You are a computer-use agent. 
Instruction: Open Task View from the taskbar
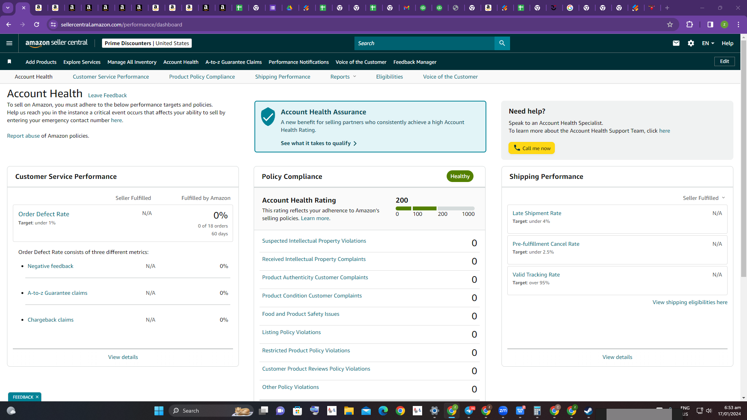point(263,411)
